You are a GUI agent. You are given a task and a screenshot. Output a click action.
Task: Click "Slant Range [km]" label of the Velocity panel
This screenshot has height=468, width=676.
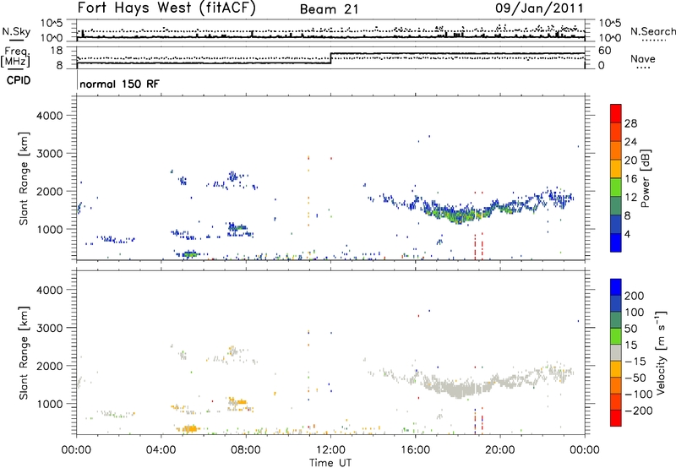coord(24,353)
